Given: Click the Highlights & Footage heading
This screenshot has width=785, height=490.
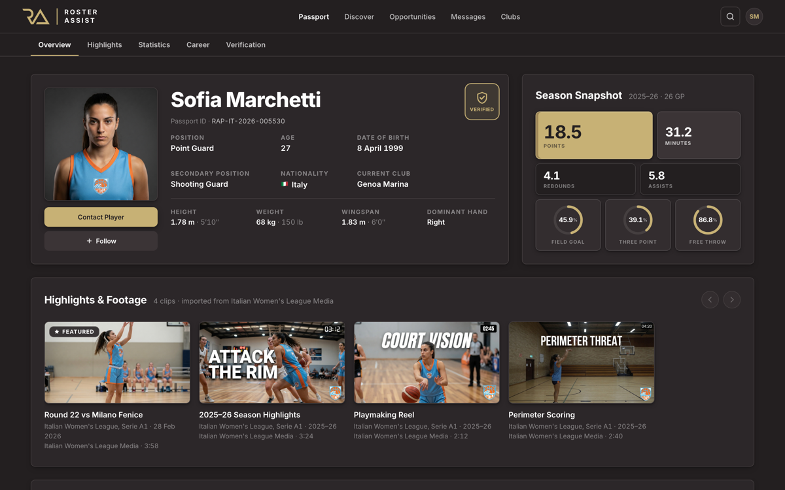Looking at the screenshot, I should tap(96, 300).
